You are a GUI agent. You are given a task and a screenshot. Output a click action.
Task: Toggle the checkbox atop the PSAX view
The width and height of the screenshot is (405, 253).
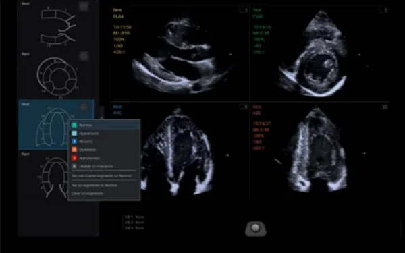383,10
